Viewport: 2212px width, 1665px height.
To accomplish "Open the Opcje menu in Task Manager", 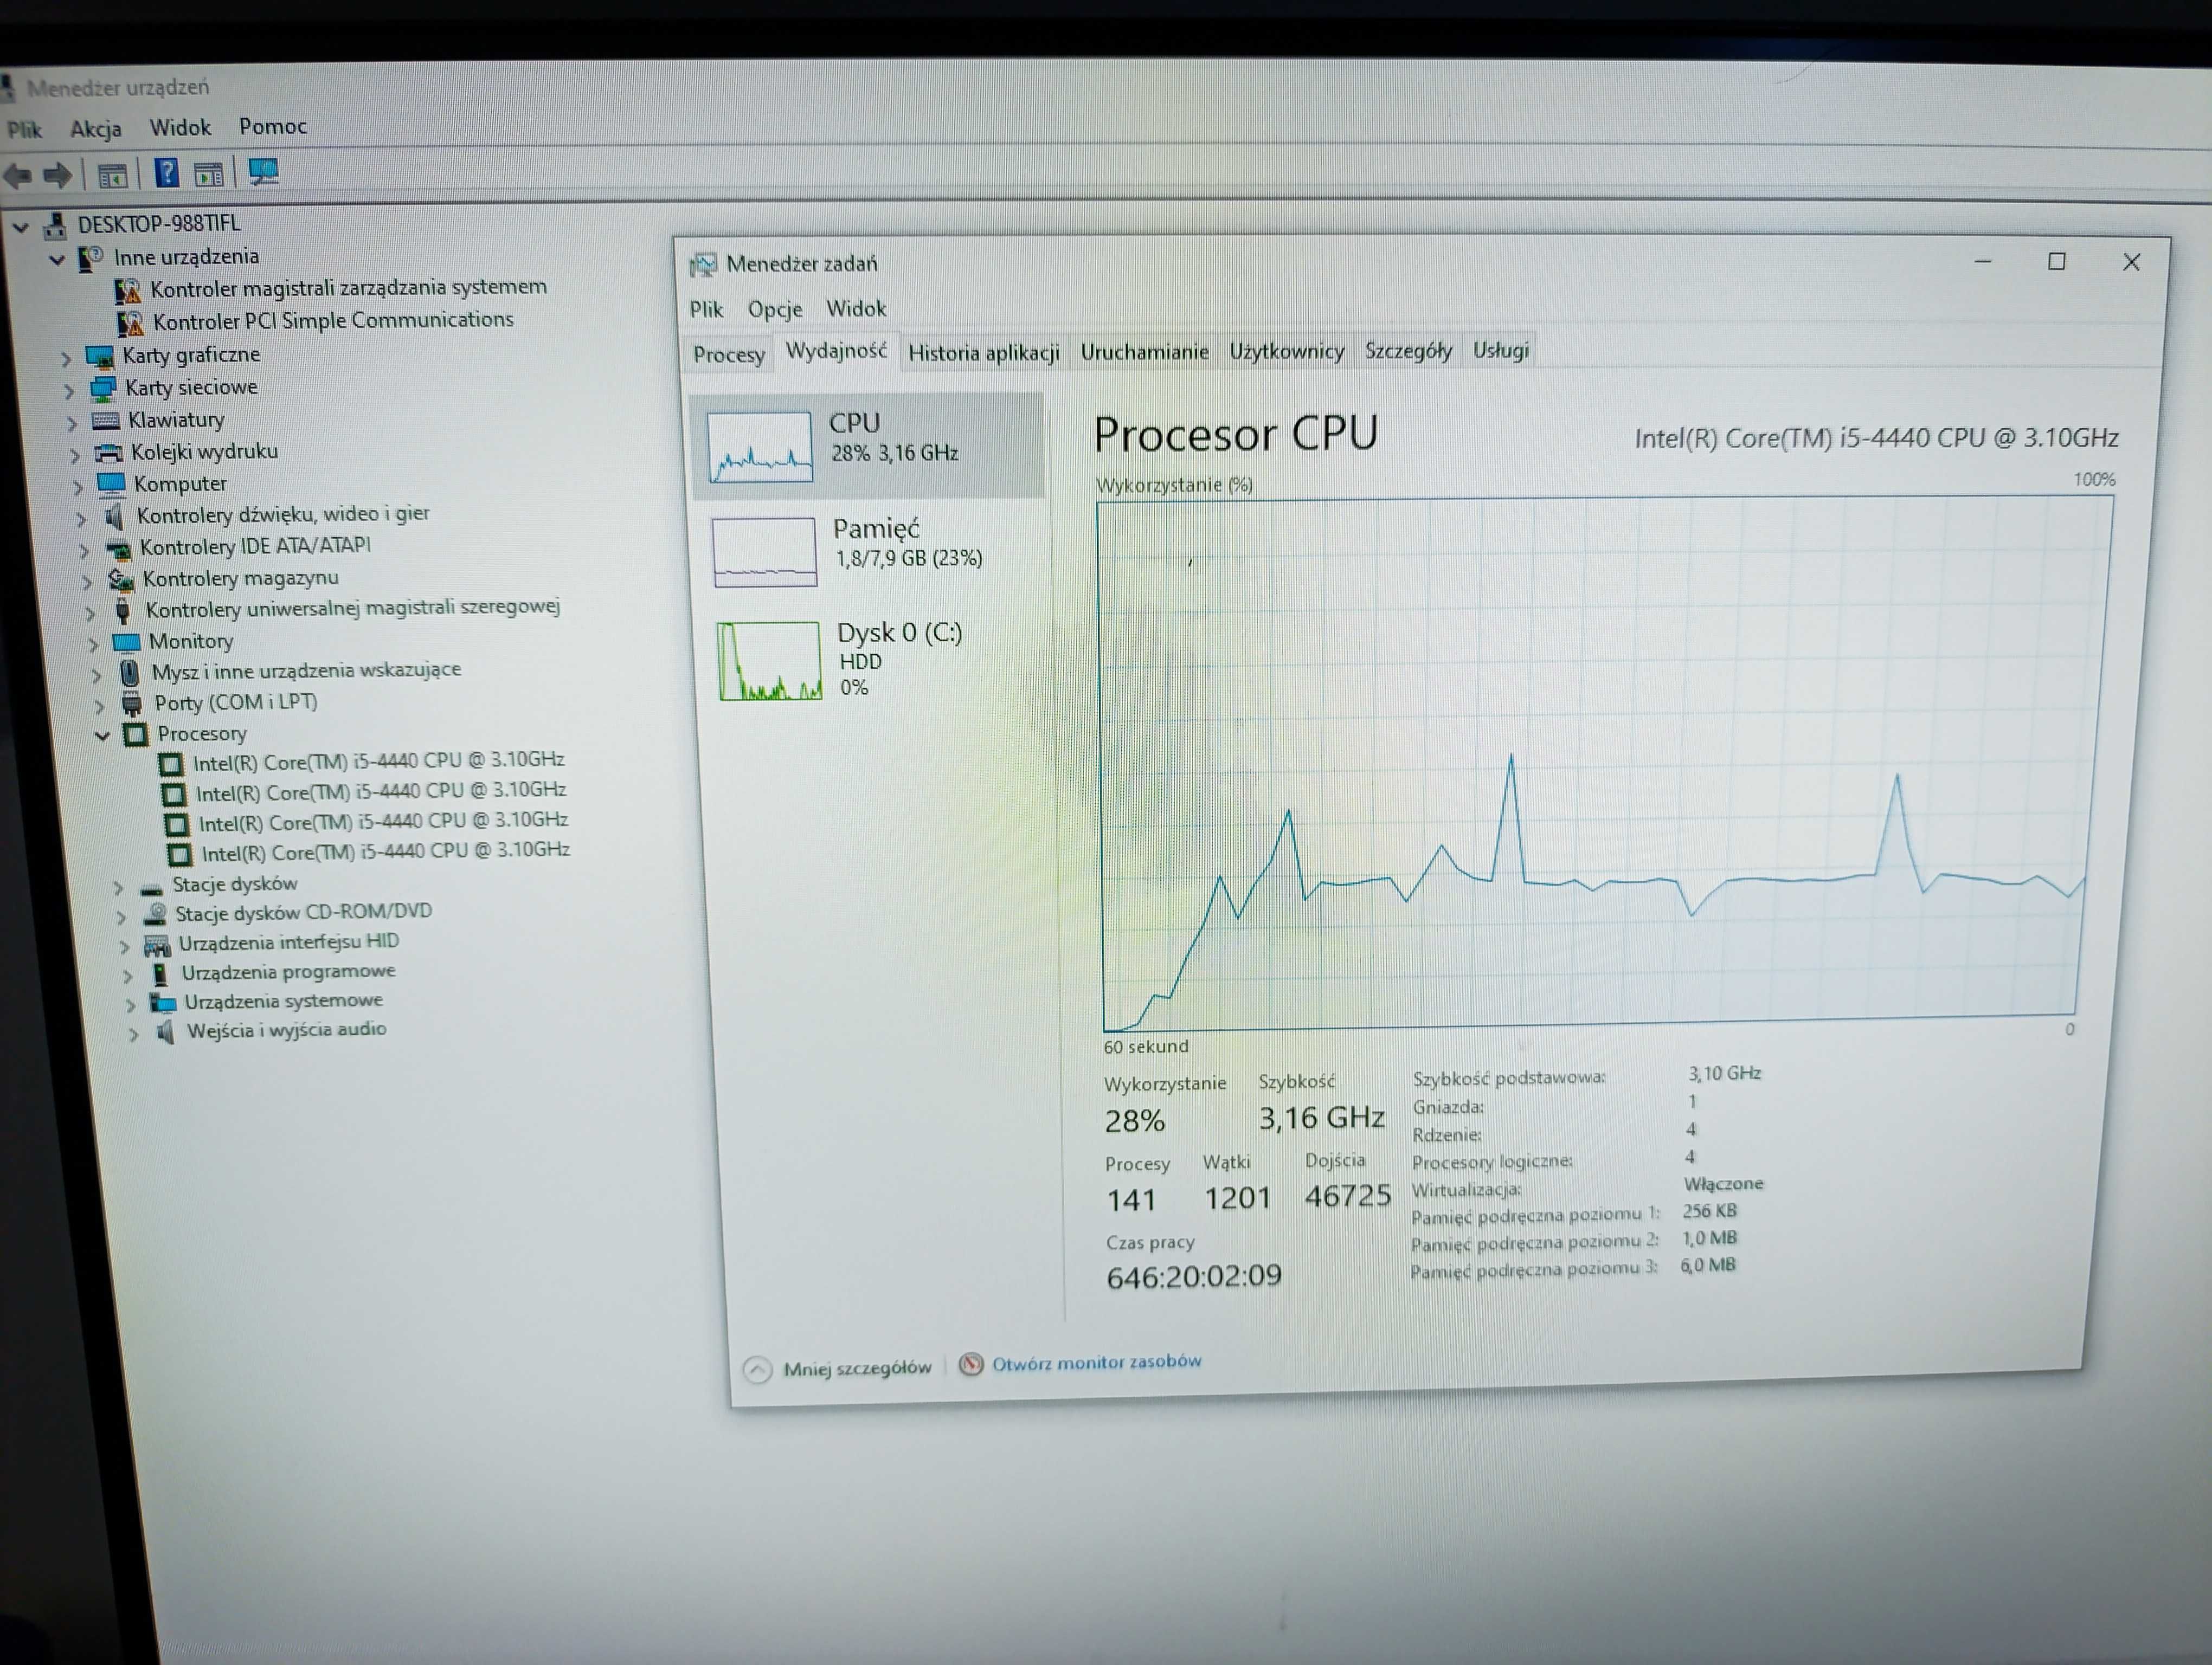I will click(x=775, y=310).
